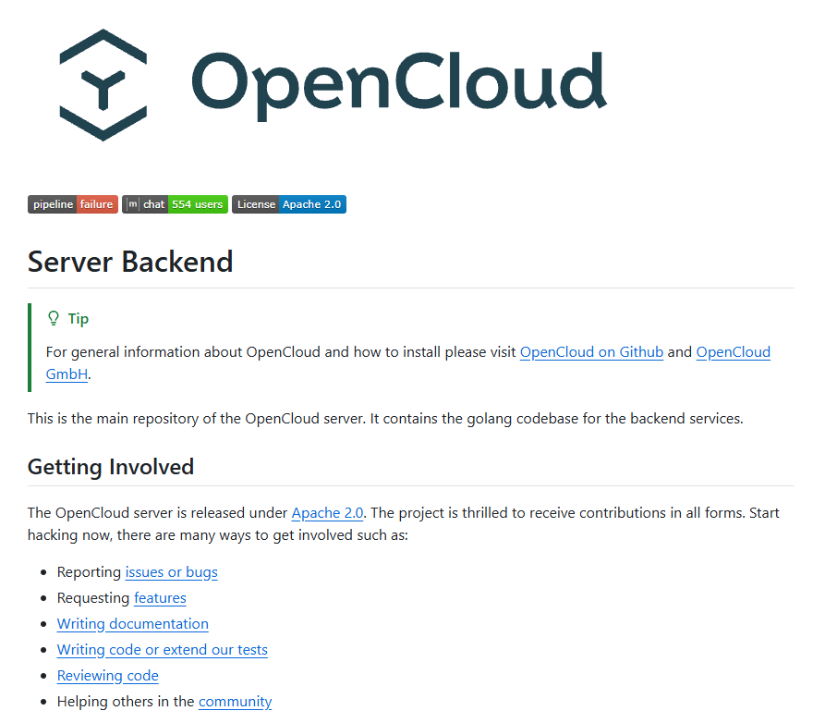Click the red failure indicator on pipeline badge
This screenshot has width=813, height=723.
coord(97,204)
